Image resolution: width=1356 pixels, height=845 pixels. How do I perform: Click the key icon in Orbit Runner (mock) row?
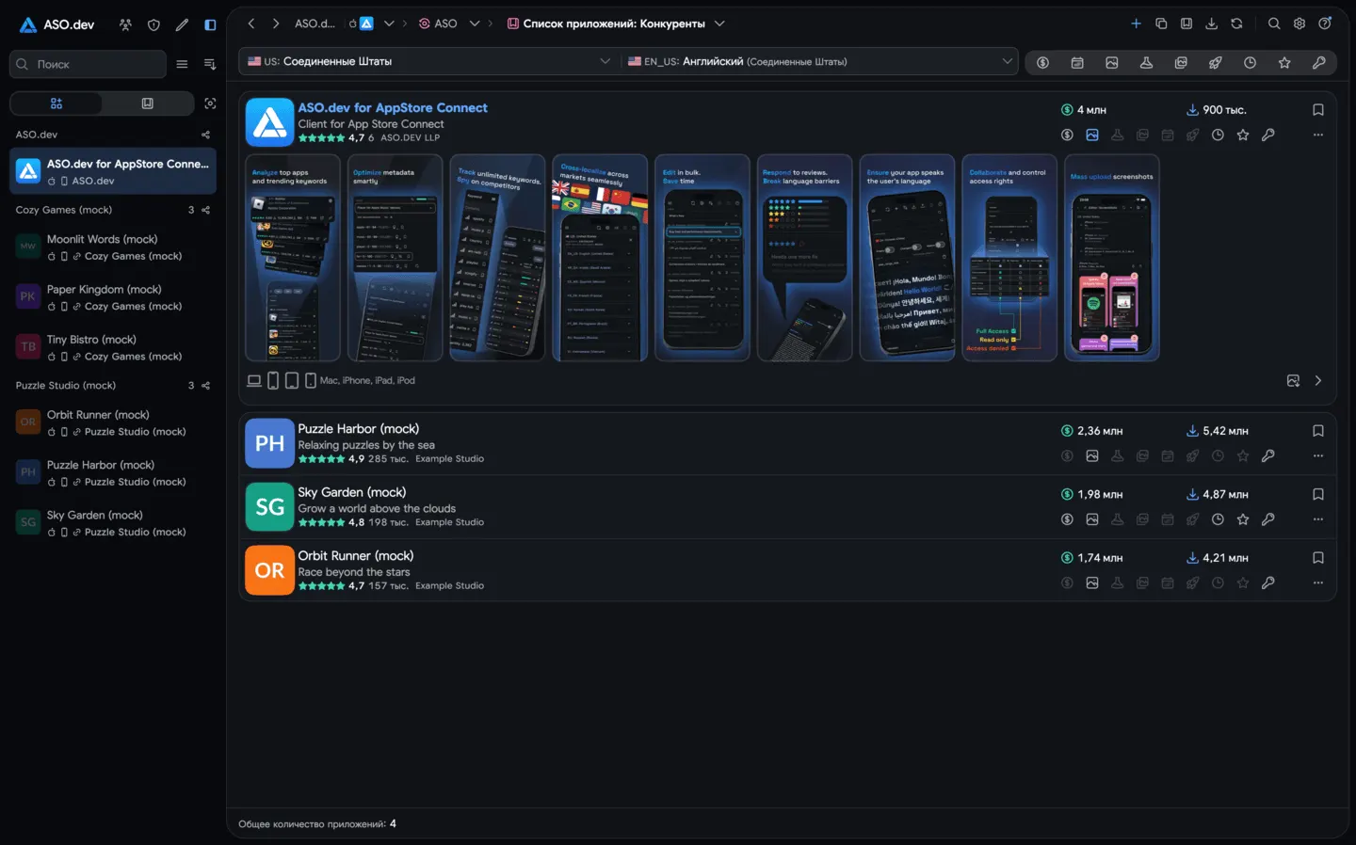click(1268, 582)
